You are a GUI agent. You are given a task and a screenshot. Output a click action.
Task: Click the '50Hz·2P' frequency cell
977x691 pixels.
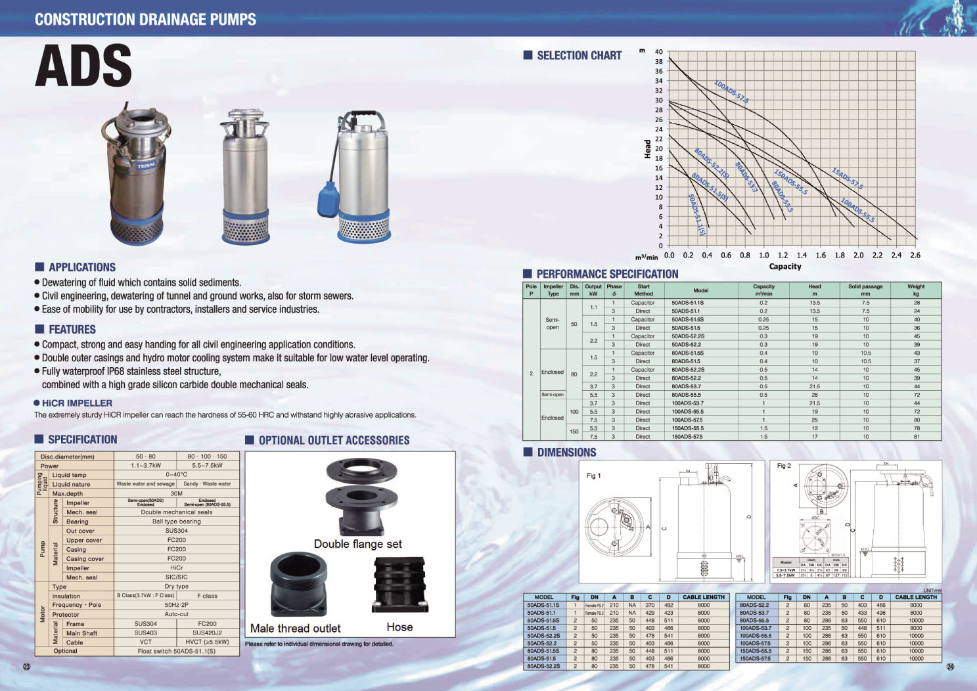pos(176,605)
